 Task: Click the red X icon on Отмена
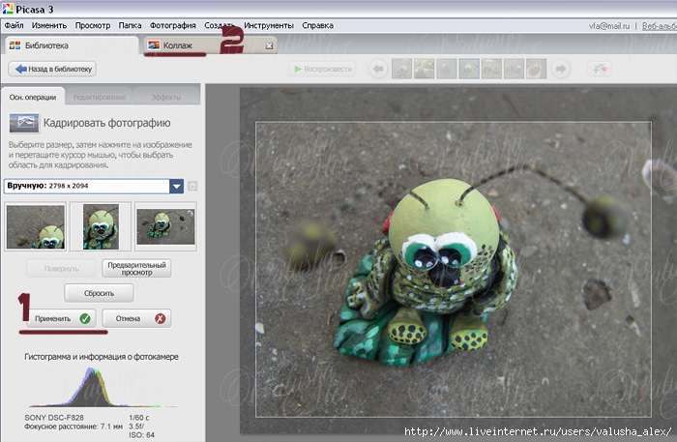tap(161, 318)
